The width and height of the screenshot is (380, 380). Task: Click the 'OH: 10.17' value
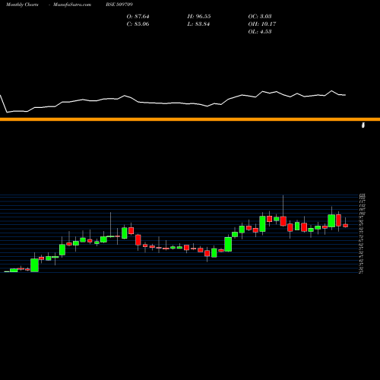point(262,24)
